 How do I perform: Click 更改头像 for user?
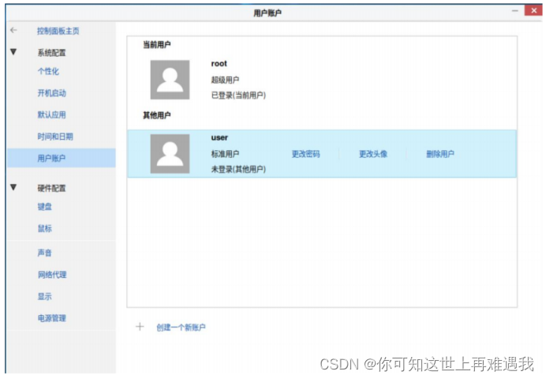coord(373,154)
